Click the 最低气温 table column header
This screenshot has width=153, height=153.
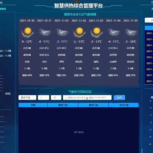tap(63, 105)
